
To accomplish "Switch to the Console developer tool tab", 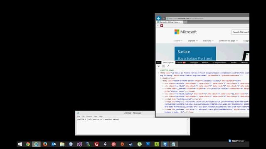I will [x=181, y=62].
